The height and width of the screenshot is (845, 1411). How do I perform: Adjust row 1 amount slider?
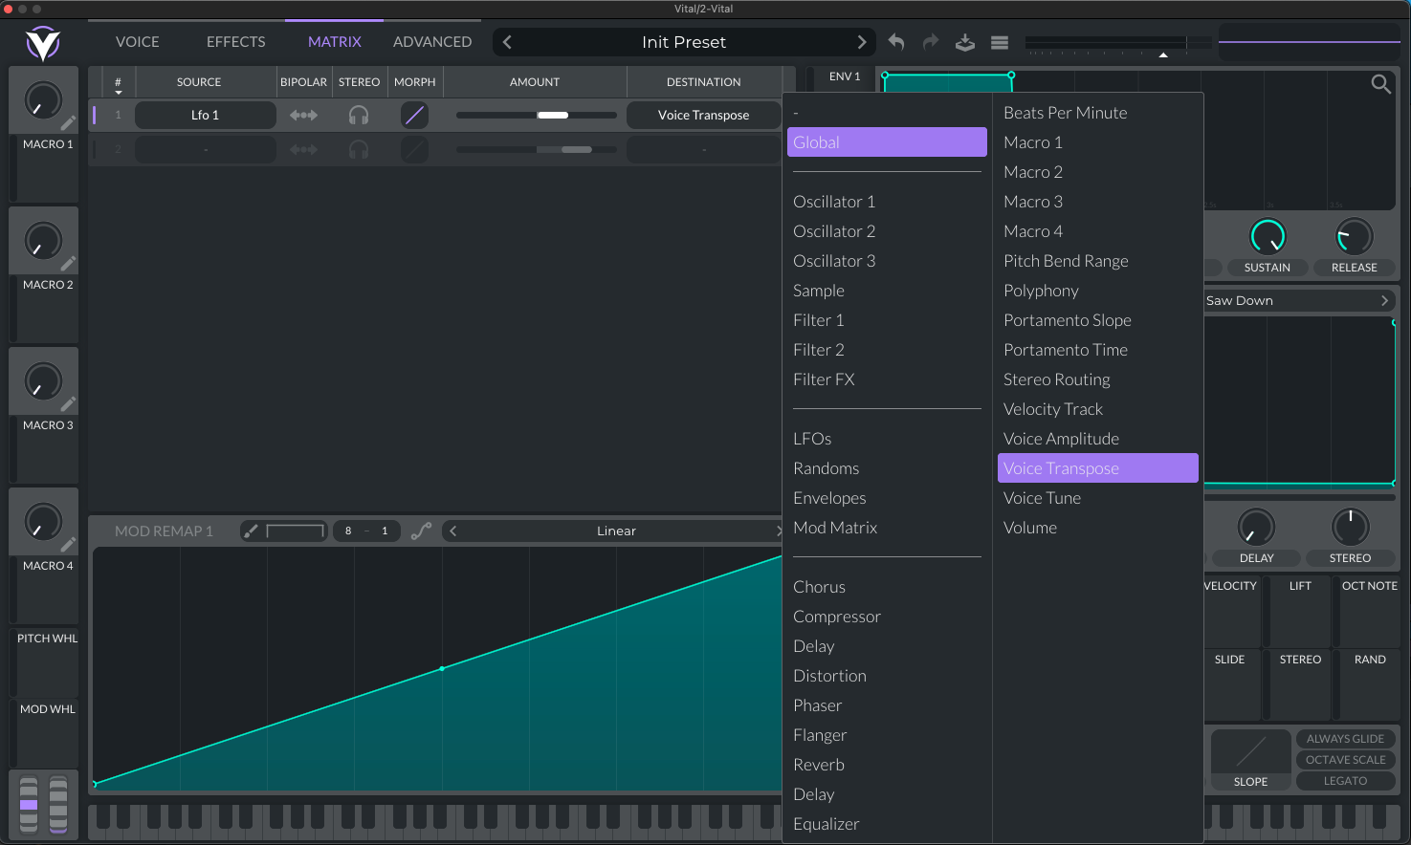point(536,116)
